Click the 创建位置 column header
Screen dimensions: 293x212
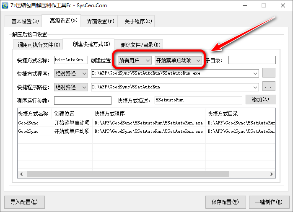click(x=72, y=114)
